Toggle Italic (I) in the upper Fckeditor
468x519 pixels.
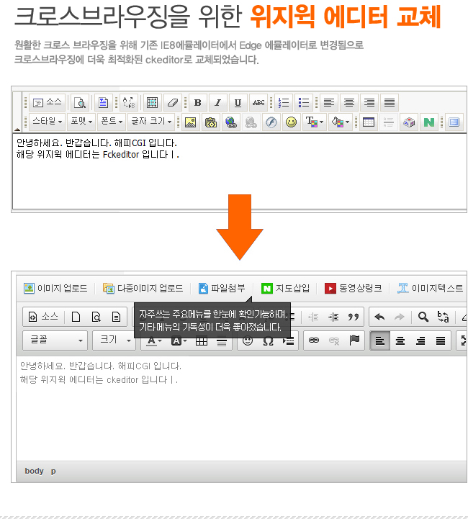pos(217,103)
